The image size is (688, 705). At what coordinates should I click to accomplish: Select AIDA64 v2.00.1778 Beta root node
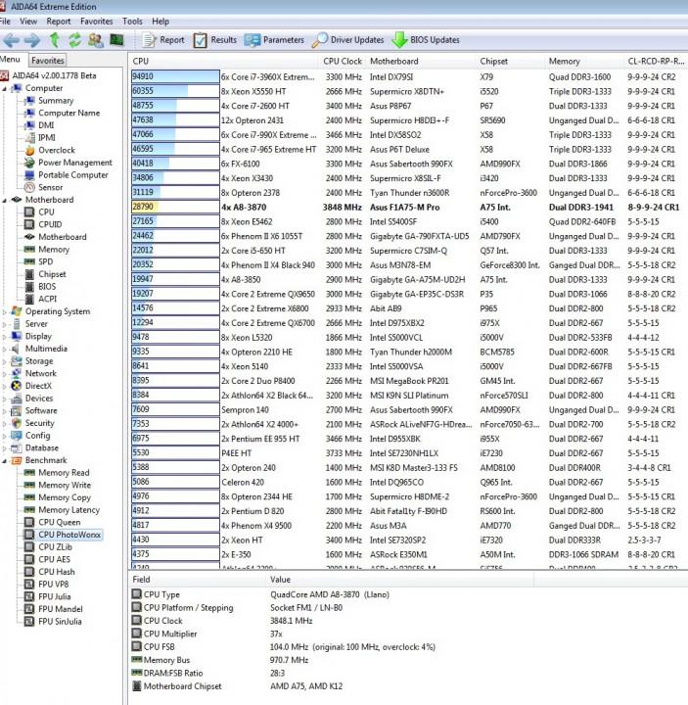coord(48,75)
